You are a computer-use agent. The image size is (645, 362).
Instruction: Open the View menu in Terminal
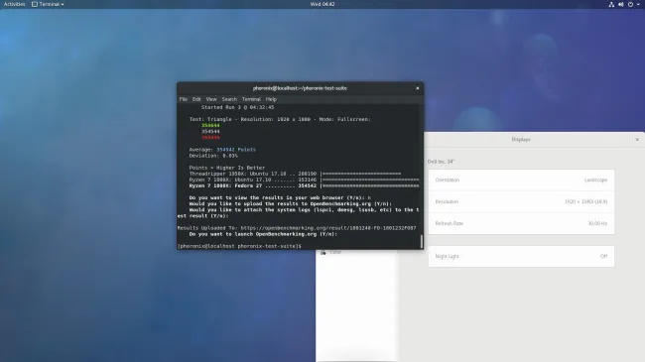[x=211, y=99]
